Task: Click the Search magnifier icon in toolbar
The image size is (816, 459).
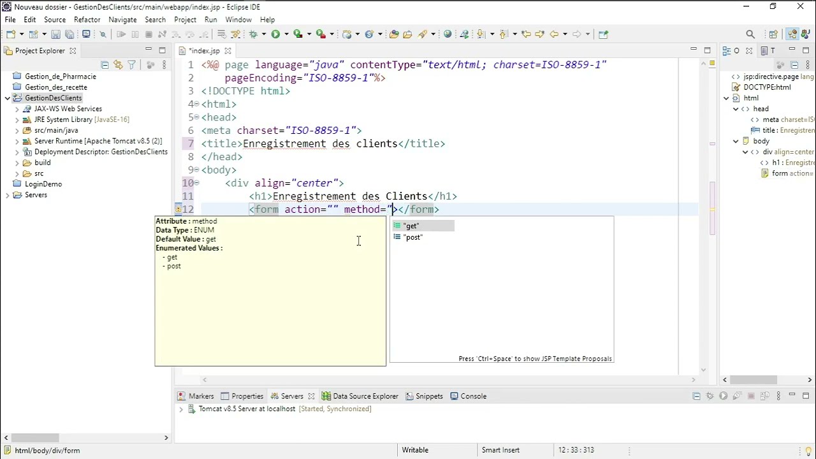Action: pos(750,34)
